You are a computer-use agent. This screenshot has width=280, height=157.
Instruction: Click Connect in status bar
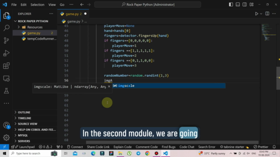coord(75,147)
